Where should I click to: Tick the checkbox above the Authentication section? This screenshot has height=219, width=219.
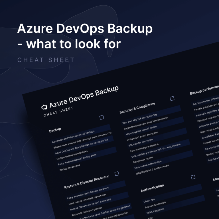coord(193,177)
